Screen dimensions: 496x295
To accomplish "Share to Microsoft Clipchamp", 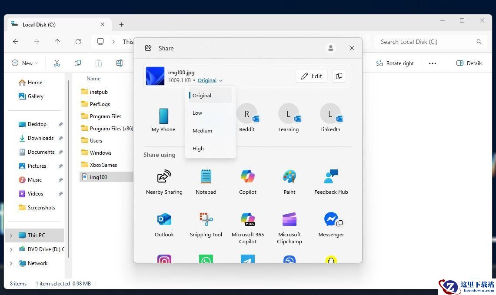I will 290,228.
